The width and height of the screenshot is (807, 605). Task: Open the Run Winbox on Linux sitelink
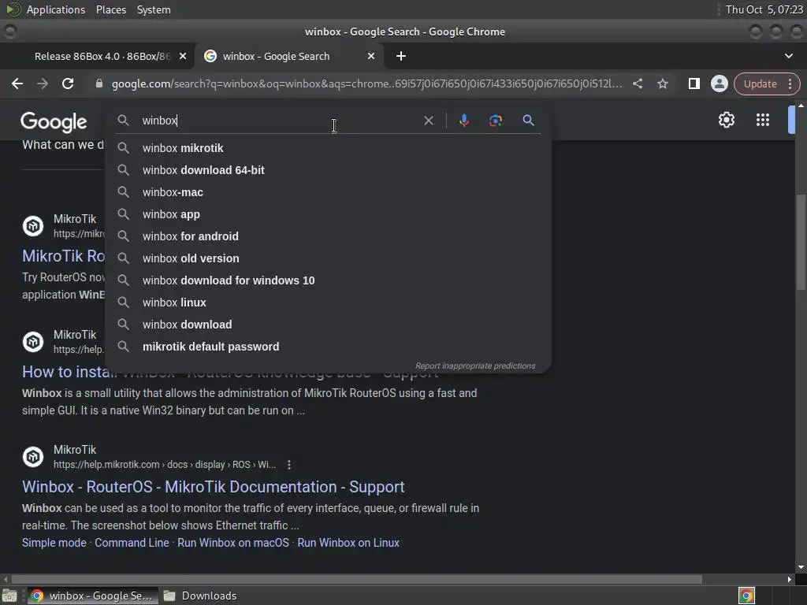click(348, 543)
